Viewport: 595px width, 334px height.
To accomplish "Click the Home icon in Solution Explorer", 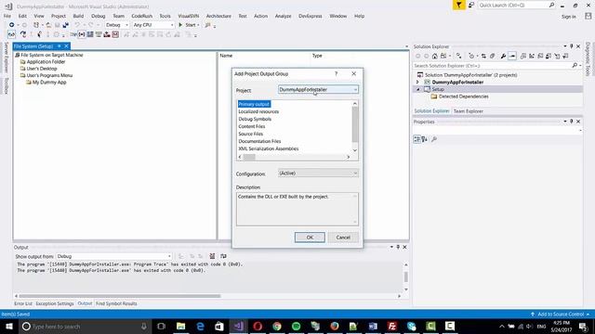I will pos(435,56).
